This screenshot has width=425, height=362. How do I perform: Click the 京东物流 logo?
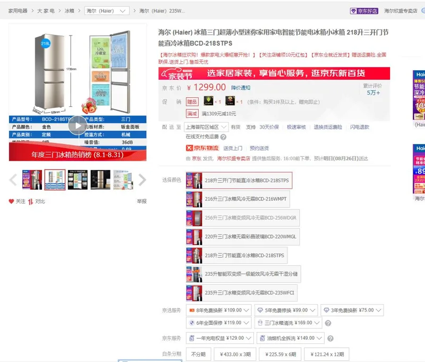pyautogui.click(x=202, y=148)
